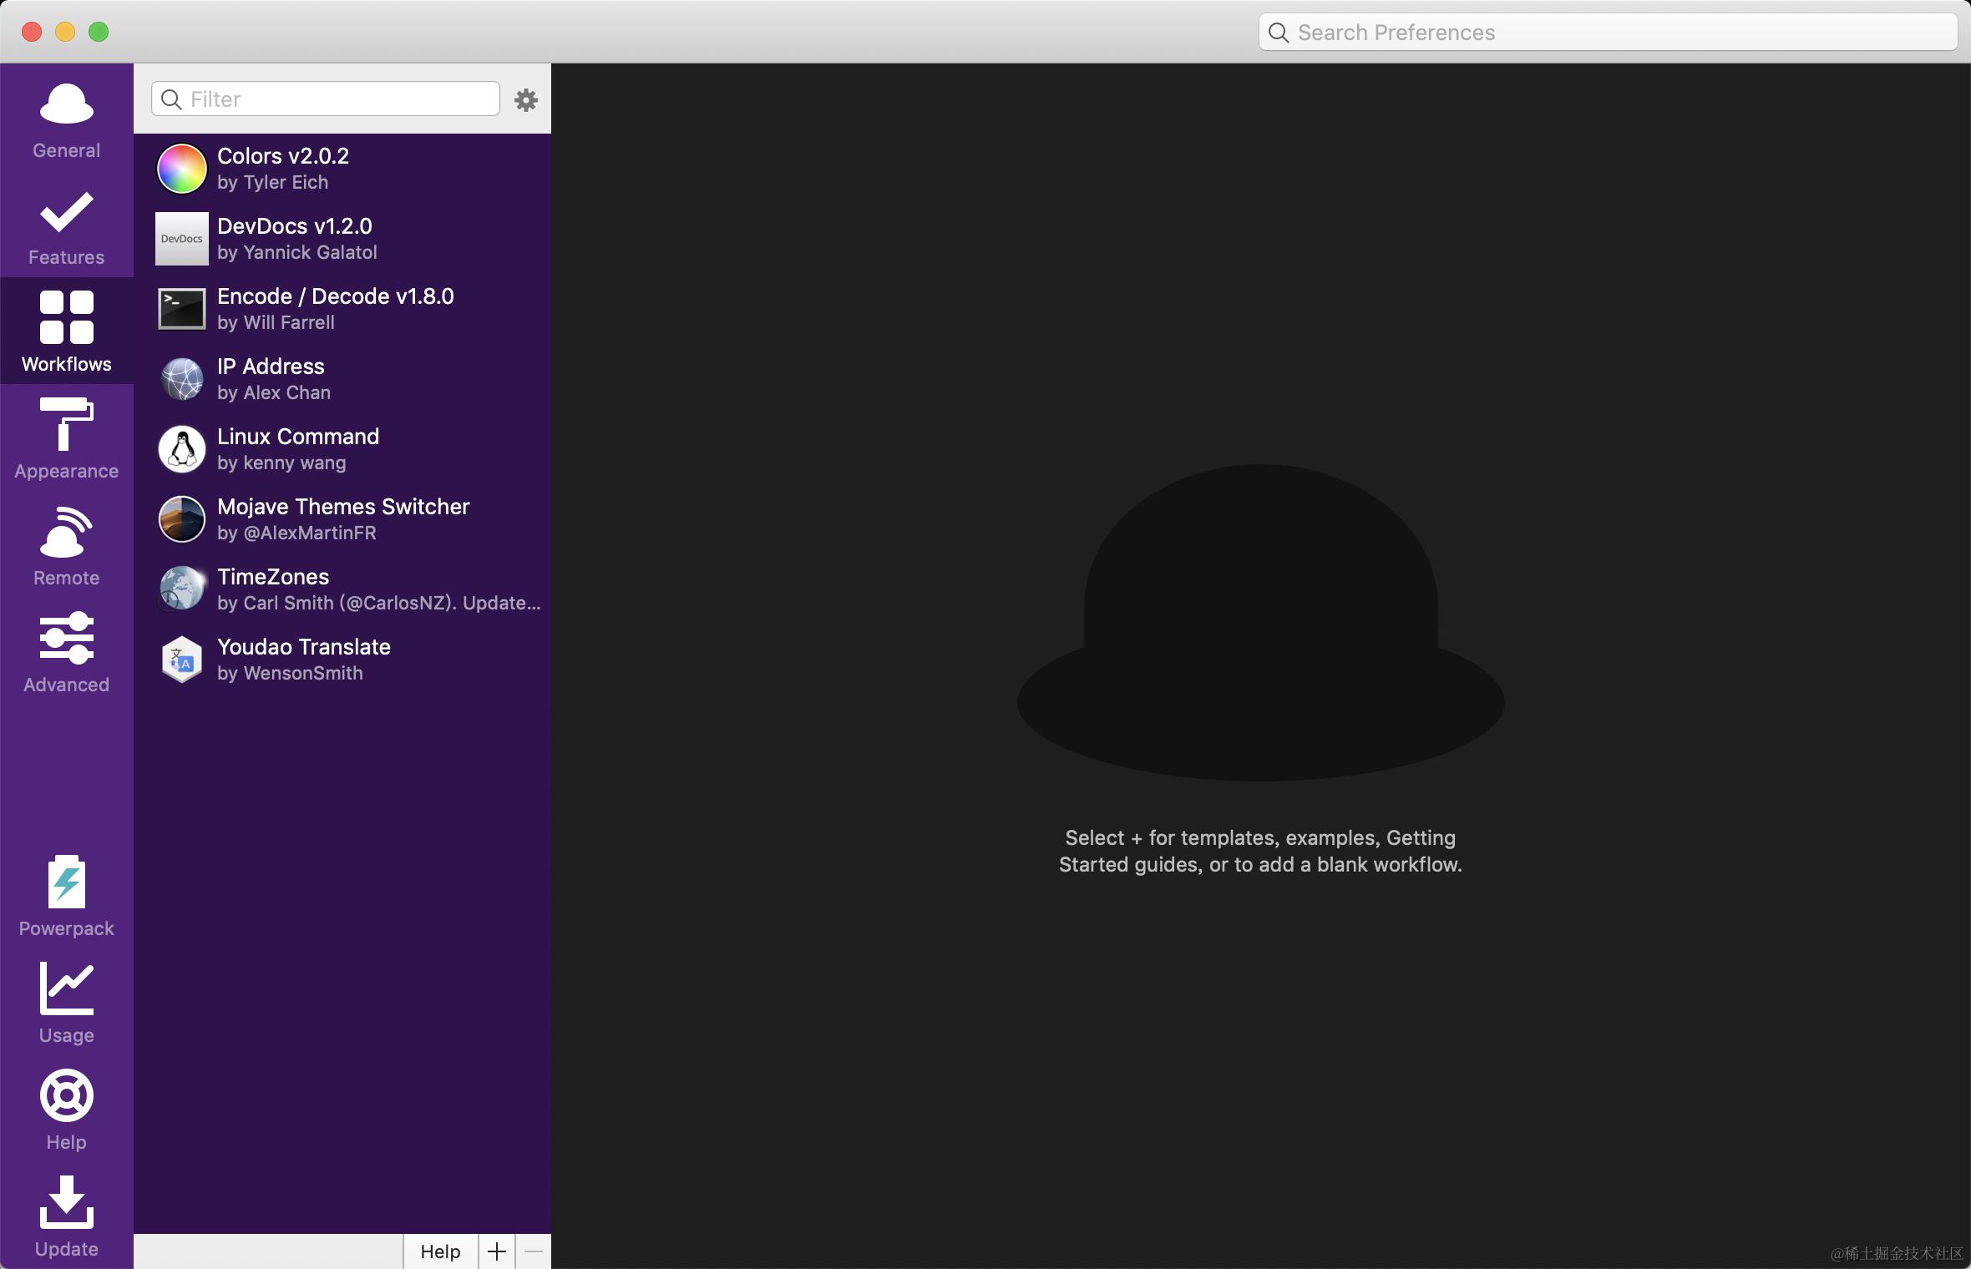Click the Help button below workflow list
This screenshot has height=1269, width=1971.
(440, 1251)
